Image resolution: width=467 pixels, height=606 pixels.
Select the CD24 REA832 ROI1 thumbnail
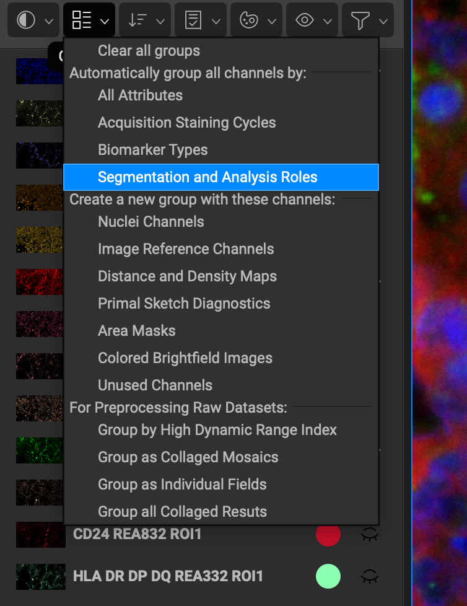(40, 535)
